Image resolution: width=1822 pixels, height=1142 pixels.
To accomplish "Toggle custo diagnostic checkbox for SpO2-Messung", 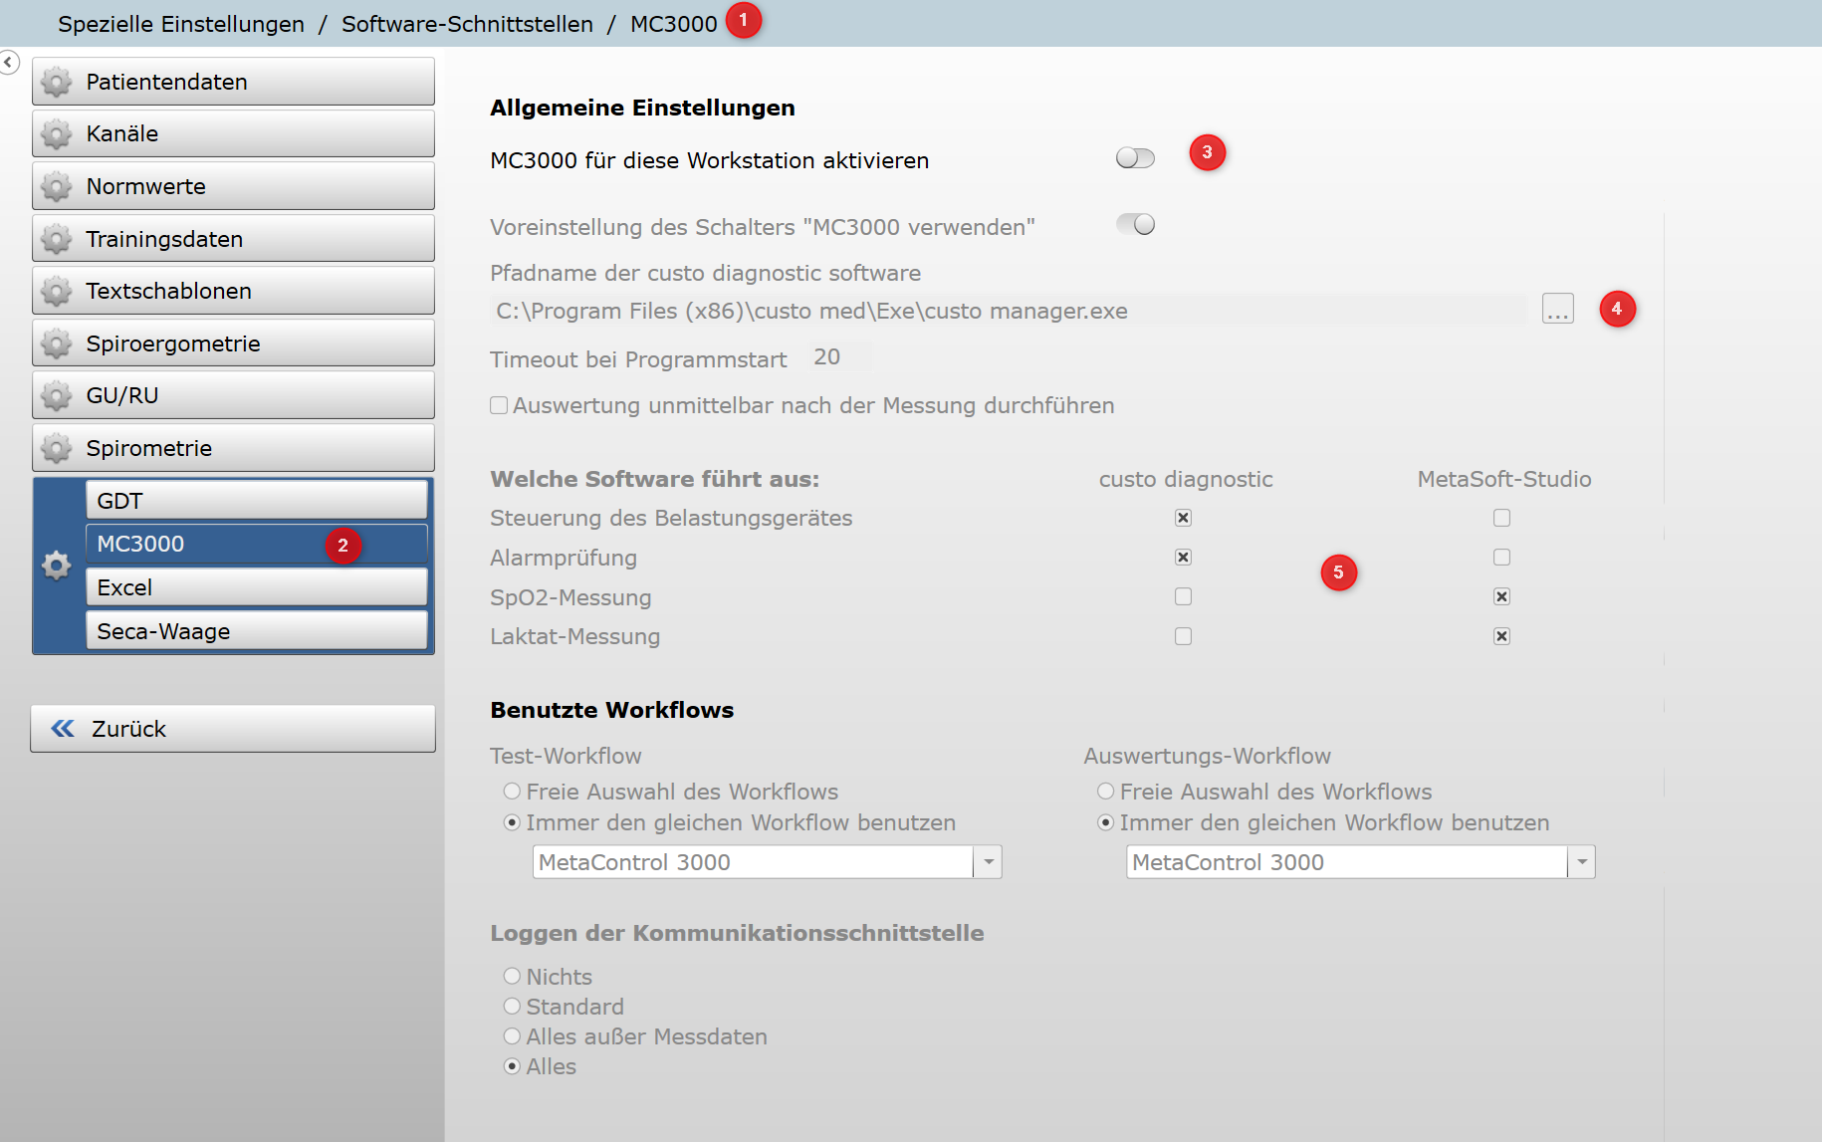I will 1183,596.
